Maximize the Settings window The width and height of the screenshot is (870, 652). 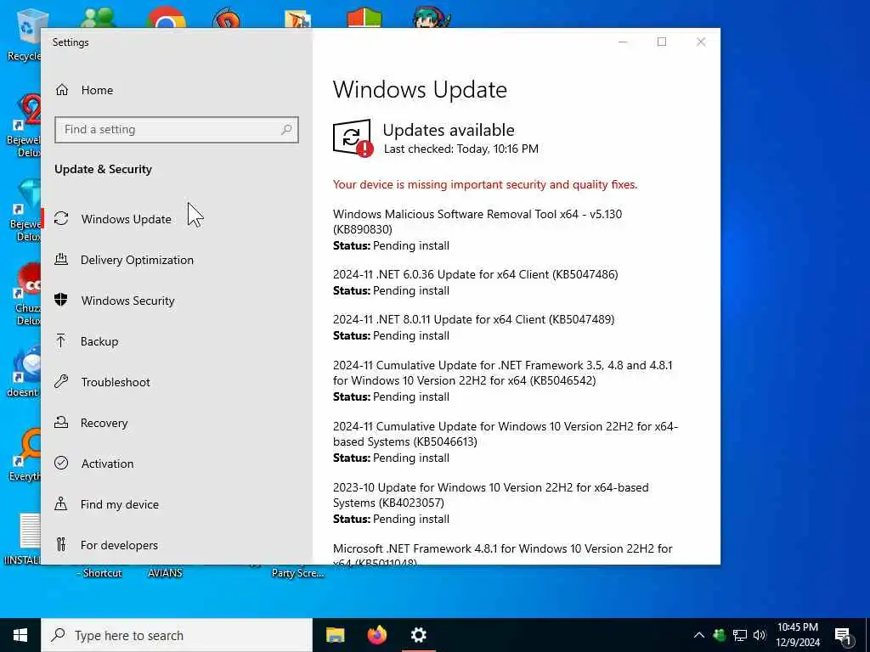coord(661,42)
